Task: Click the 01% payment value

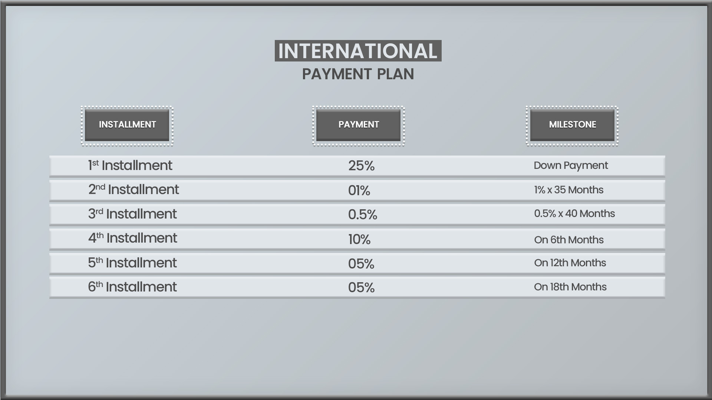Action: click(359, 190)
